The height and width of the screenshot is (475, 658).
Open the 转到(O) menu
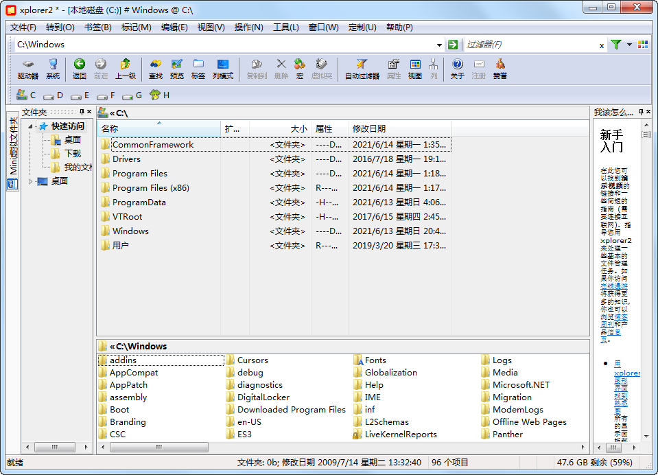pyautogui.click(x=60, y=27)
